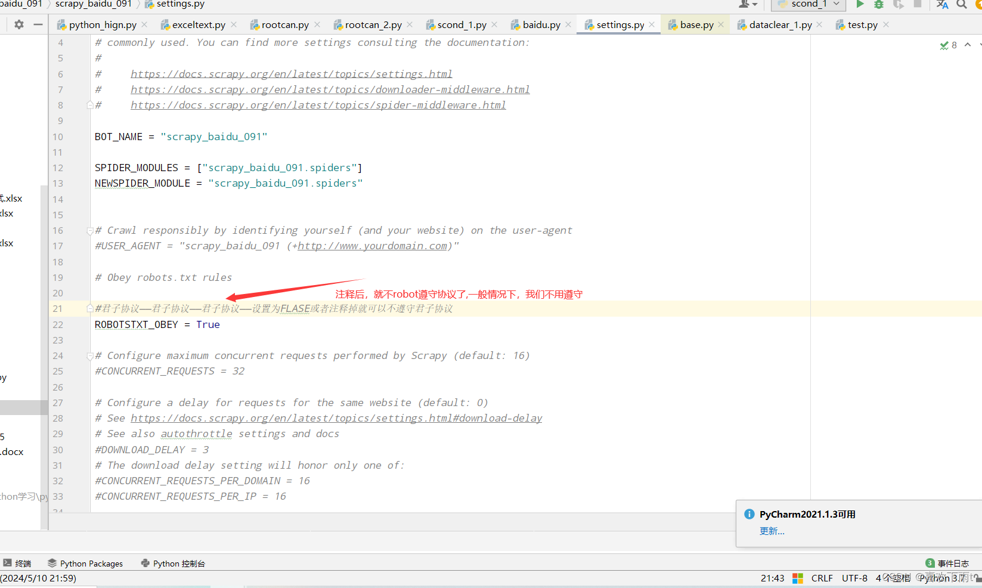The image size is (982, 588).
Task: Open the Python 3.7 interpreter selector
Action: (943, 578)
